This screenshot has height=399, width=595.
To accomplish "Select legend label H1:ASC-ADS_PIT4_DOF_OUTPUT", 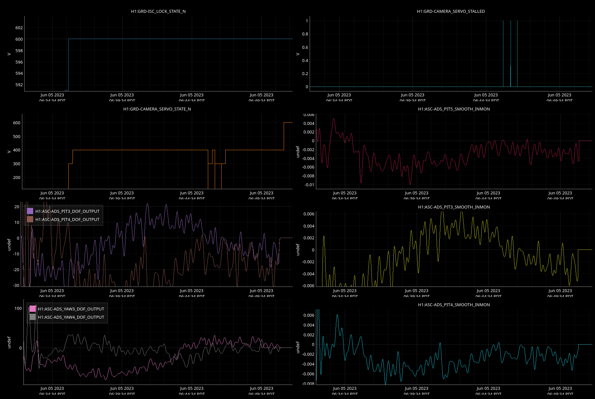I will coord(67,219).
